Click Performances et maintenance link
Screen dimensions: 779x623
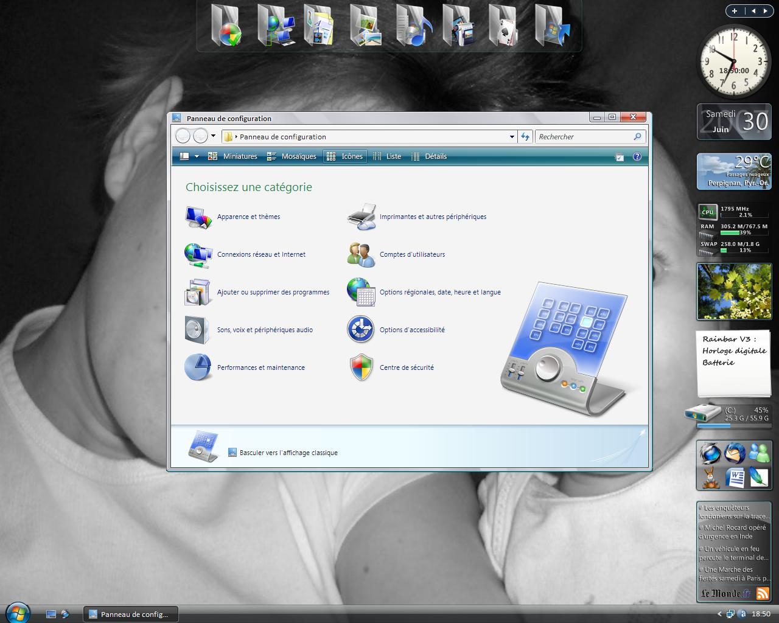pyautogui.click(x=260, y=367)
